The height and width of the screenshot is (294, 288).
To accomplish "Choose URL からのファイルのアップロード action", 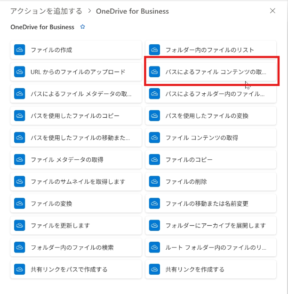I will (78, 72).
